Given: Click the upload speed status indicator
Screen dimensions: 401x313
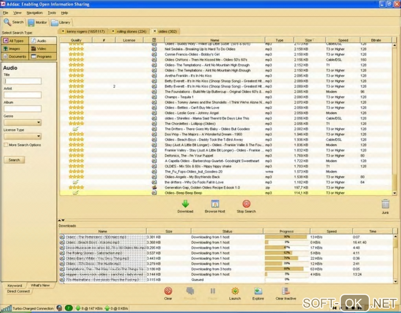Looking at the screenshot, I should tap(117, 308).
